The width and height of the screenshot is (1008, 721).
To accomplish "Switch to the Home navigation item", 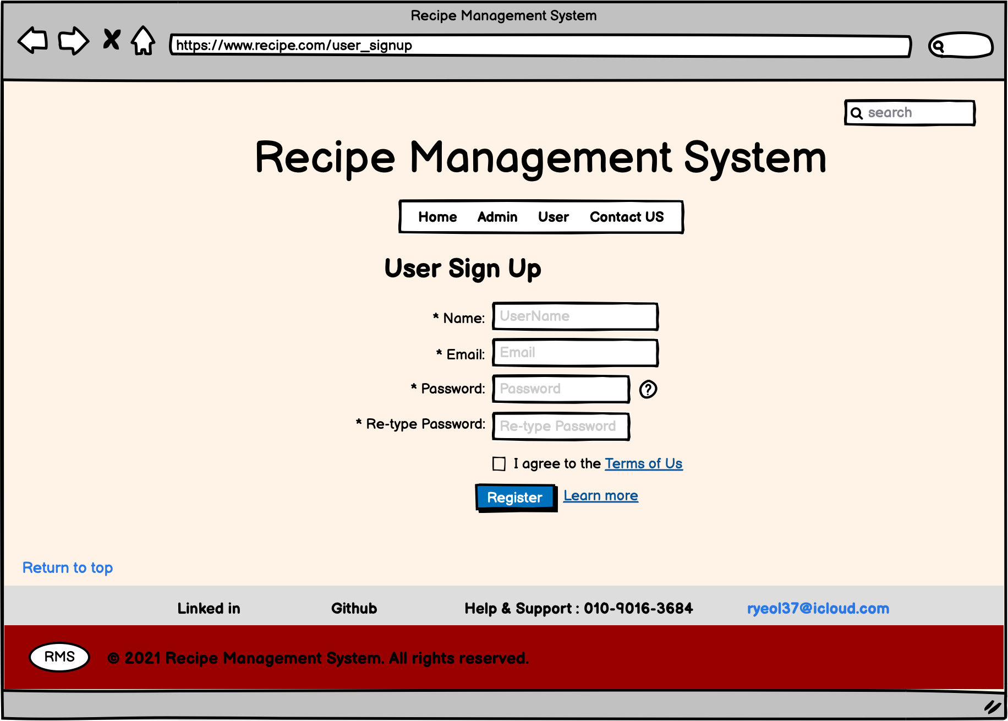I will [437, 217].
